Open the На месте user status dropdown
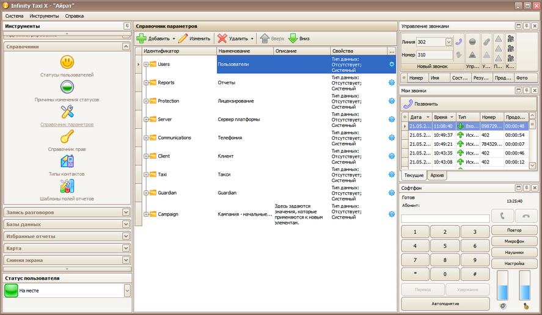542x315 pixels. point(127,291)
